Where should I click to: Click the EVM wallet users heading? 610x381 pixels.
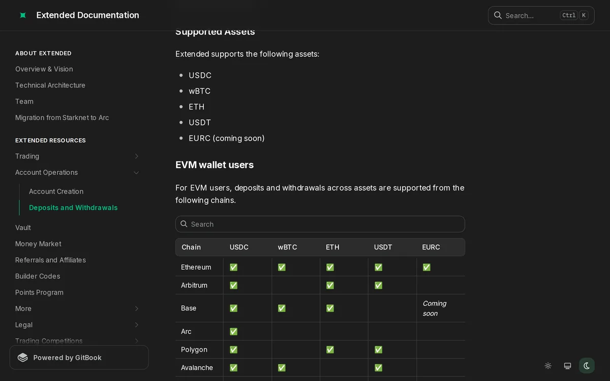[215, 165]
